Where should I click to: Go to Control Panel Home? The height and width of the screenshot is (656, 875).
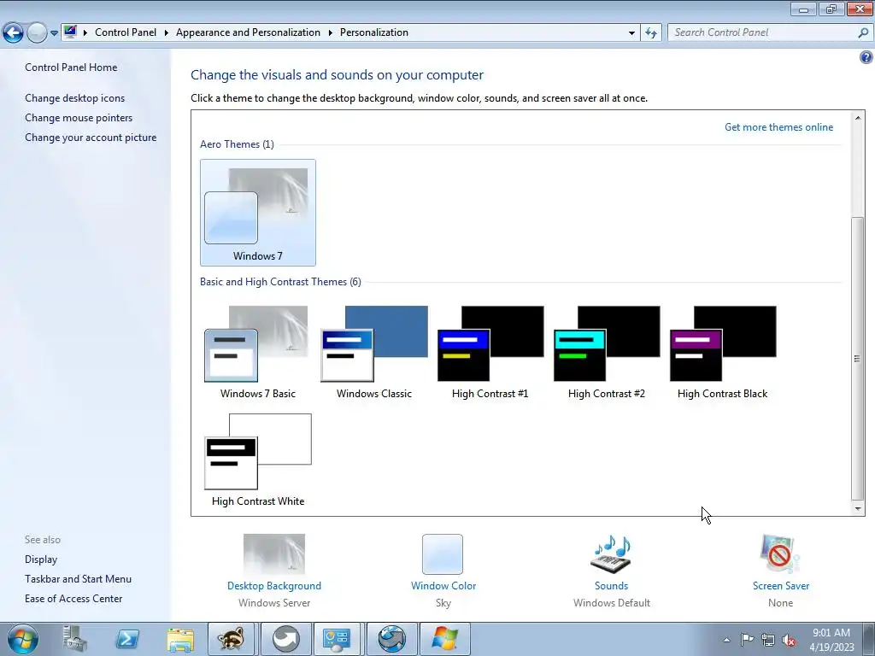(71, 67)
